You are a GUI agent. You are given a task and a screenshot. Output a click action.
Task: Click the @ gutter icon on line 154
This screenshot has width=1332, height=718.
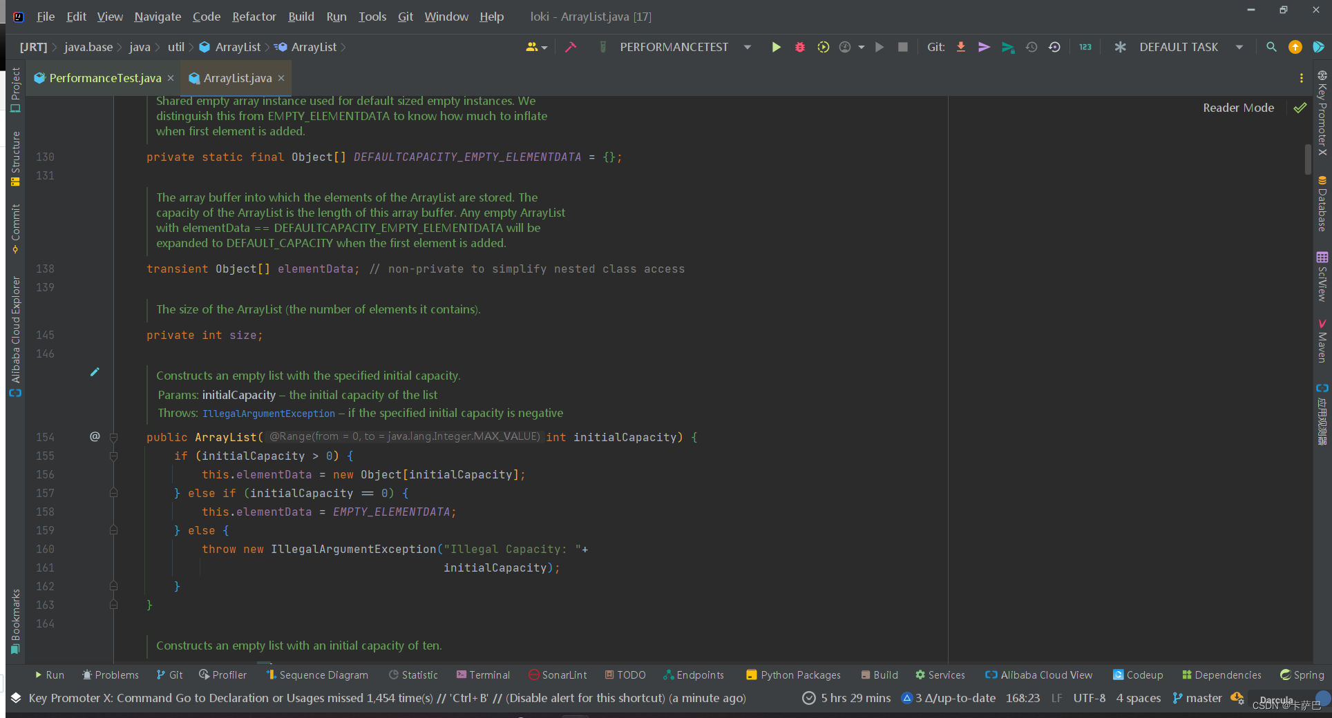coord(95,436)
